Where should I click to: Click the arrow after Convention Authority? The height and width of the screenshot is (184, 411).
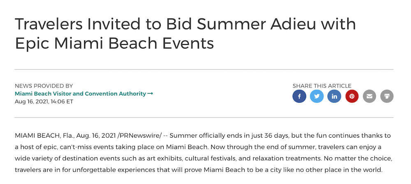150,94
